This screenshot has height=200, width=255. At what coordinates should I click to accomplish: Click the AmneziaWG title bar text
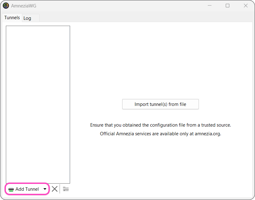coord(23,6)
